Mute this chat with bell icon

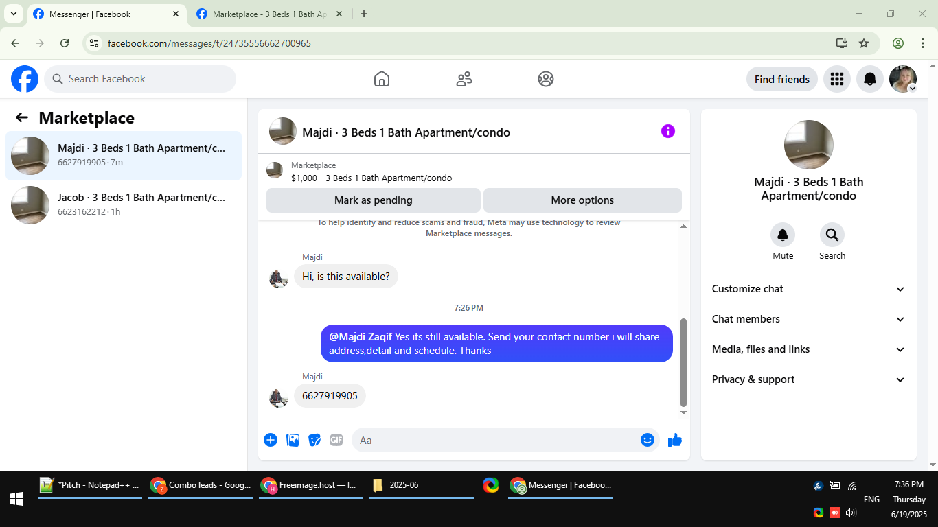pos(783,235)
